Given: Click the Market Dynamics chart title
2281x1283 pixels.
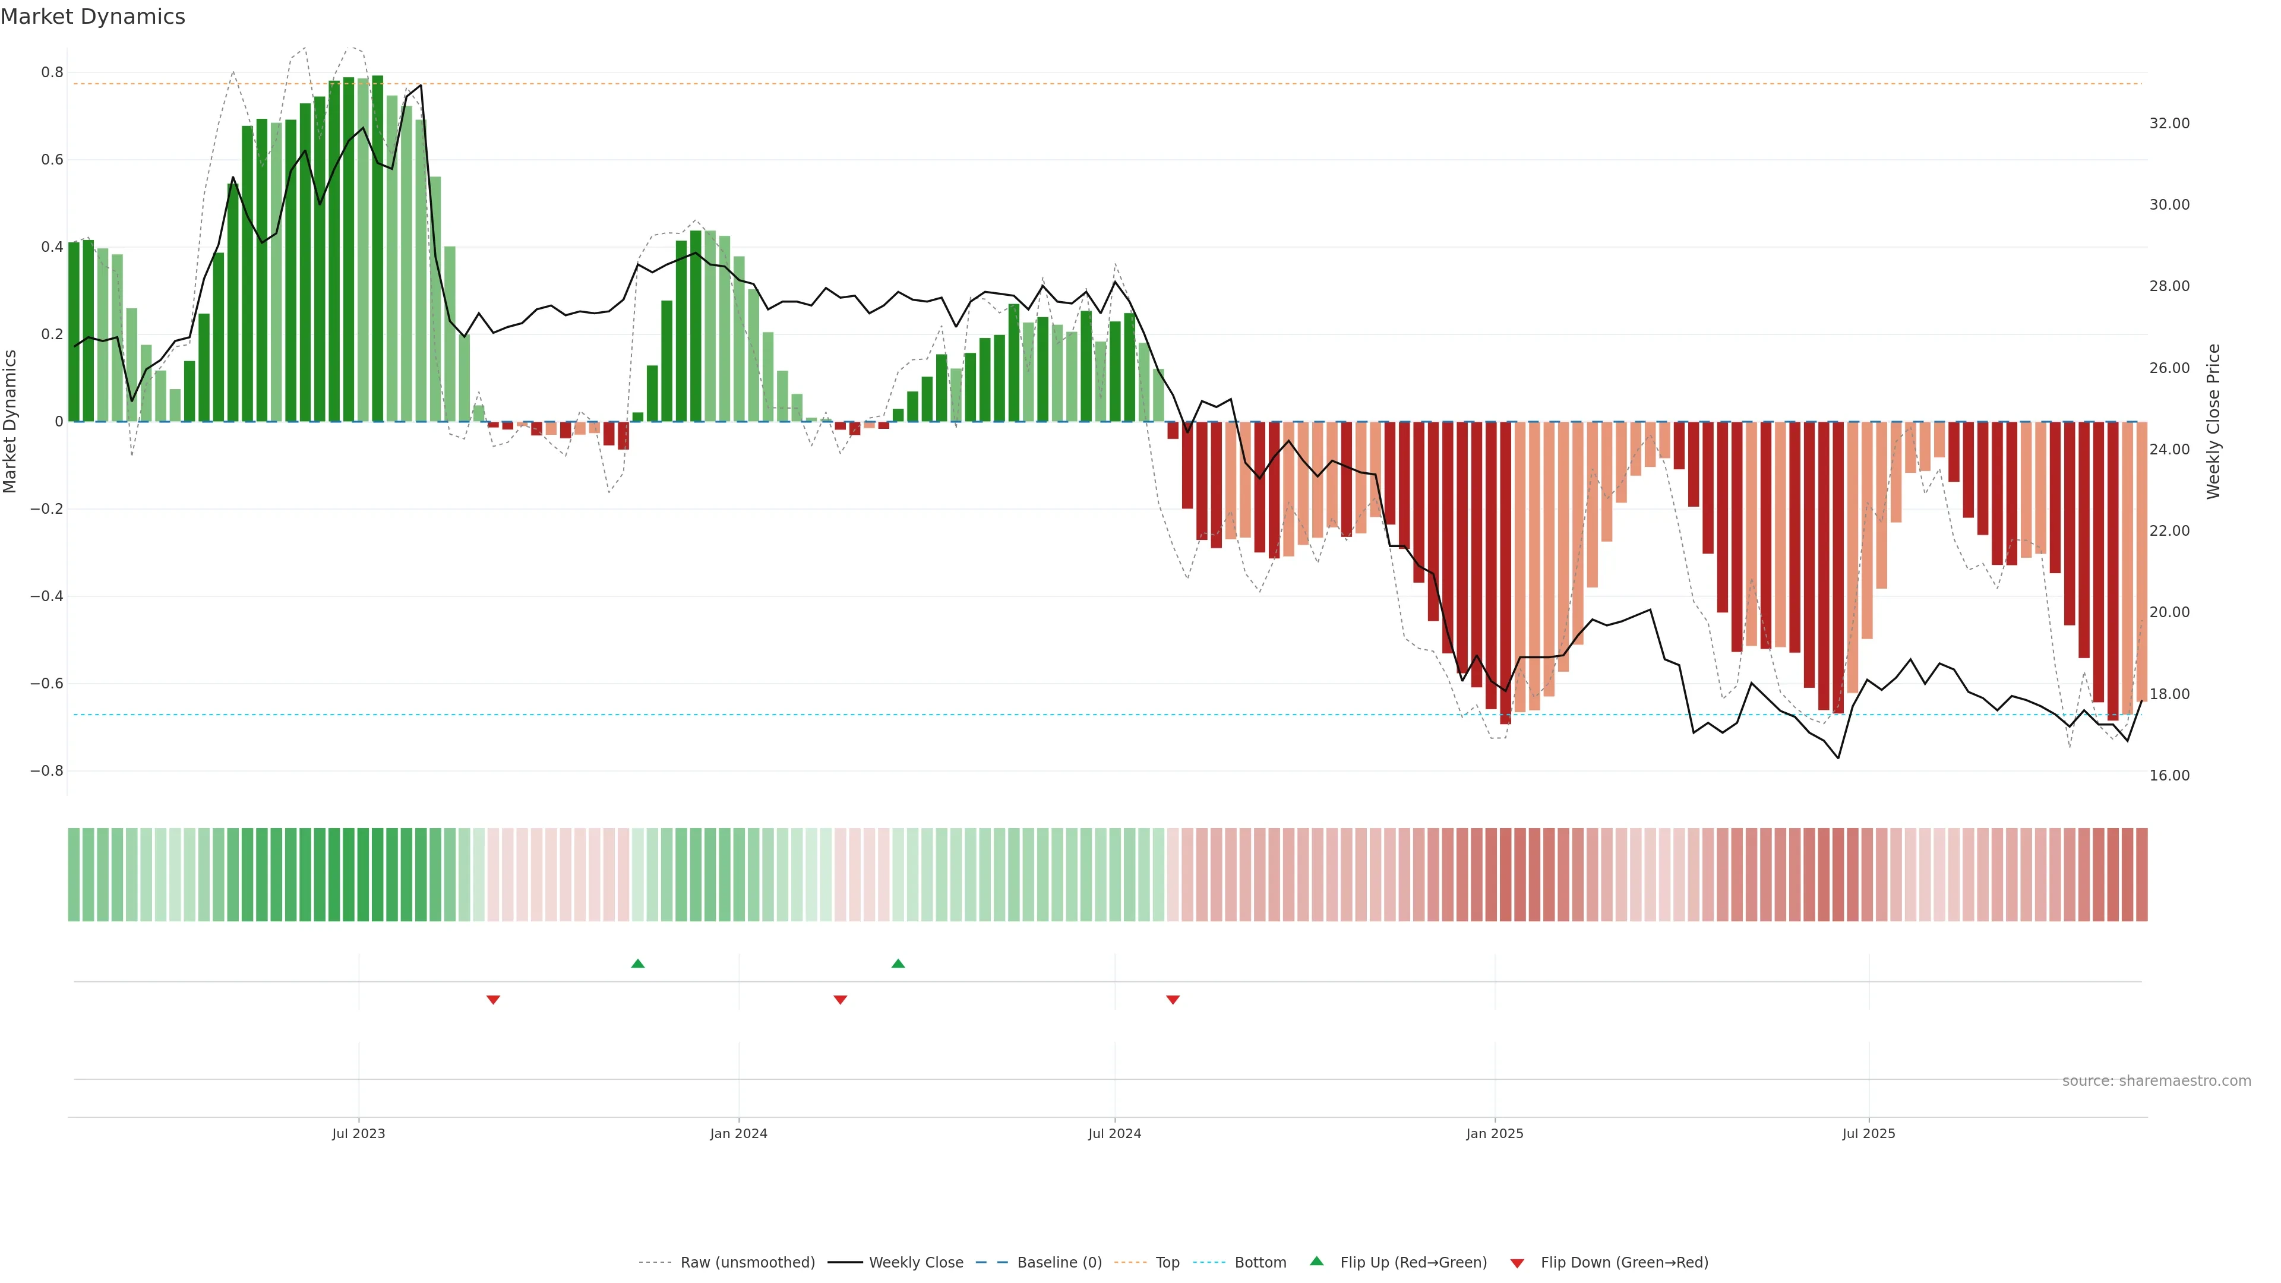Looking at the screenshot, I should [93, 17].
